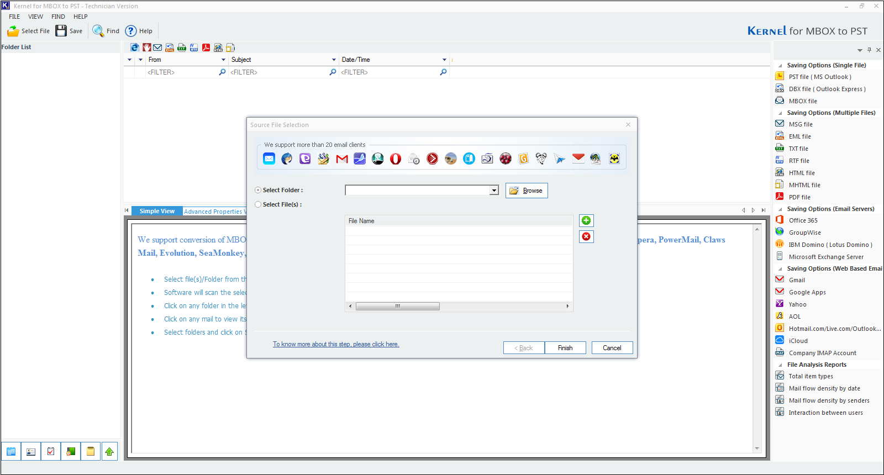Switch to the Simple View tab
884x475 pixels.
click(x=157, y=211)
